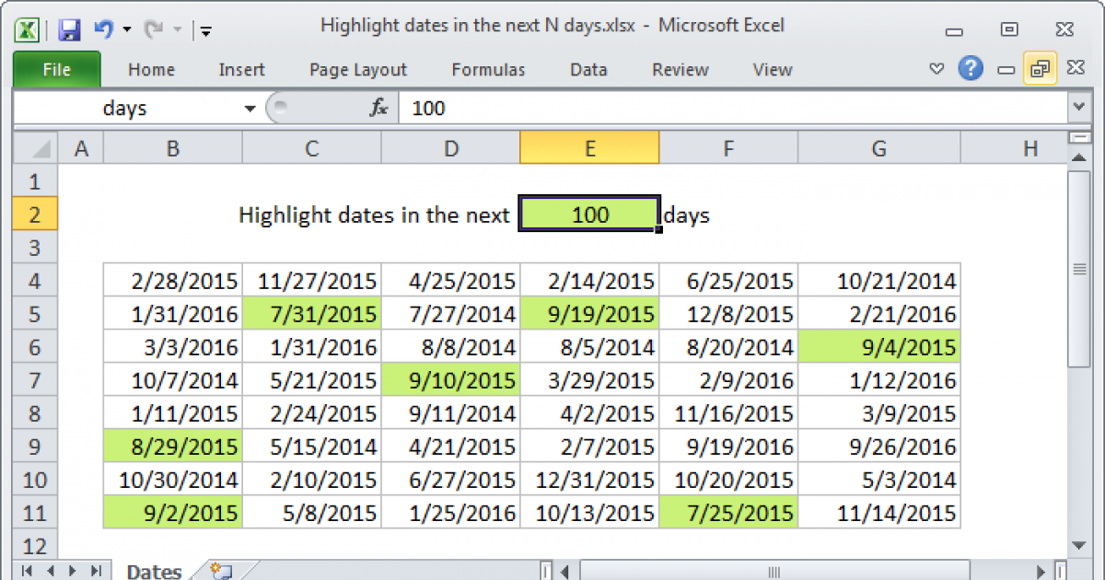Image resolution: width=1105 pixels, height=580 pixels.
Task: Click the Select All corner button above row 1
Action: (x=33, y=147)
